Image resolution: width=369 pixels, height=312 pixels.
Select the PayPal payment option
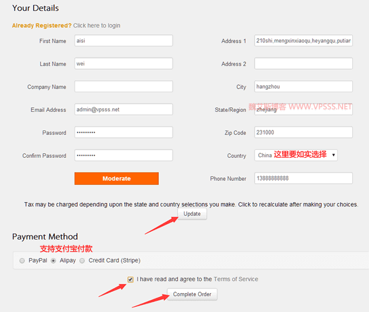(22, 261)
